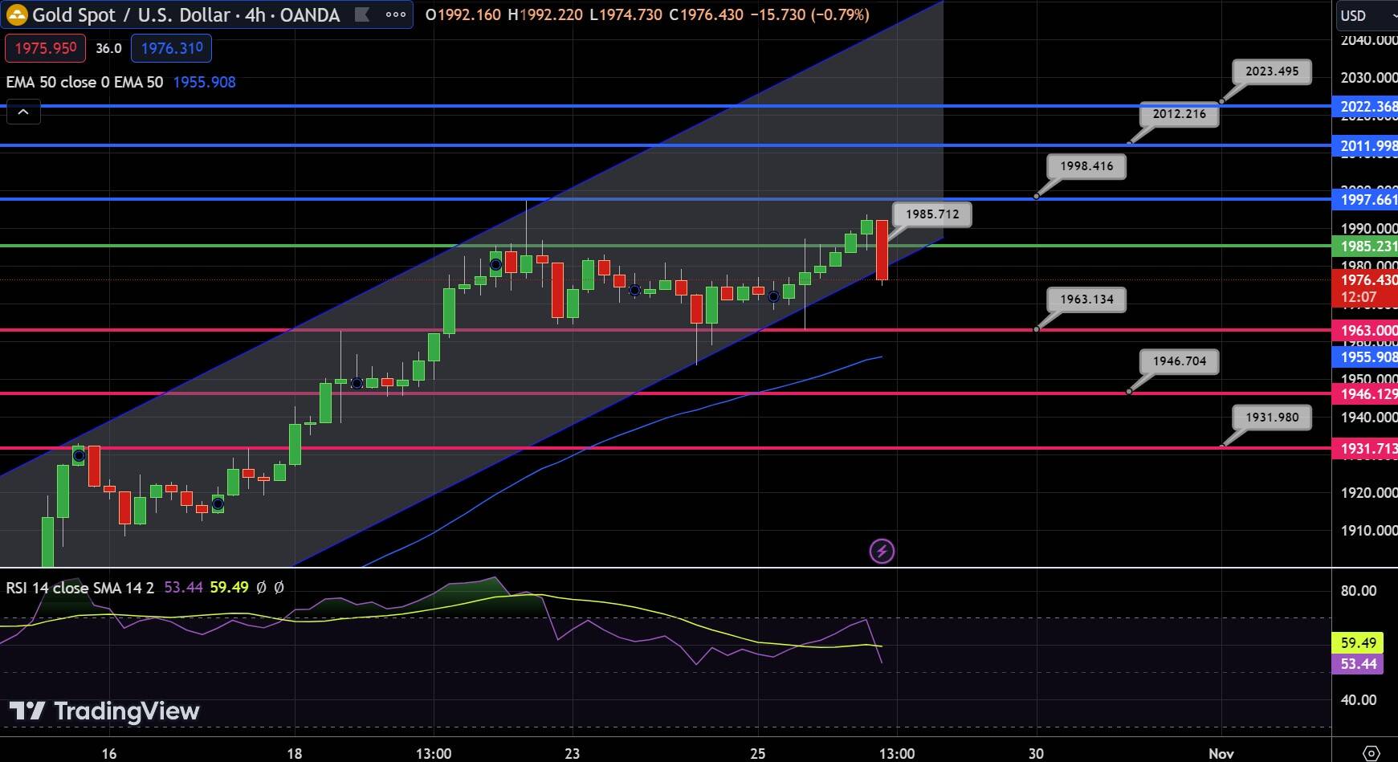Click the sell price 1975.950 button
The width and height of the screenshot is (1398, 762).
coord(46,48)
